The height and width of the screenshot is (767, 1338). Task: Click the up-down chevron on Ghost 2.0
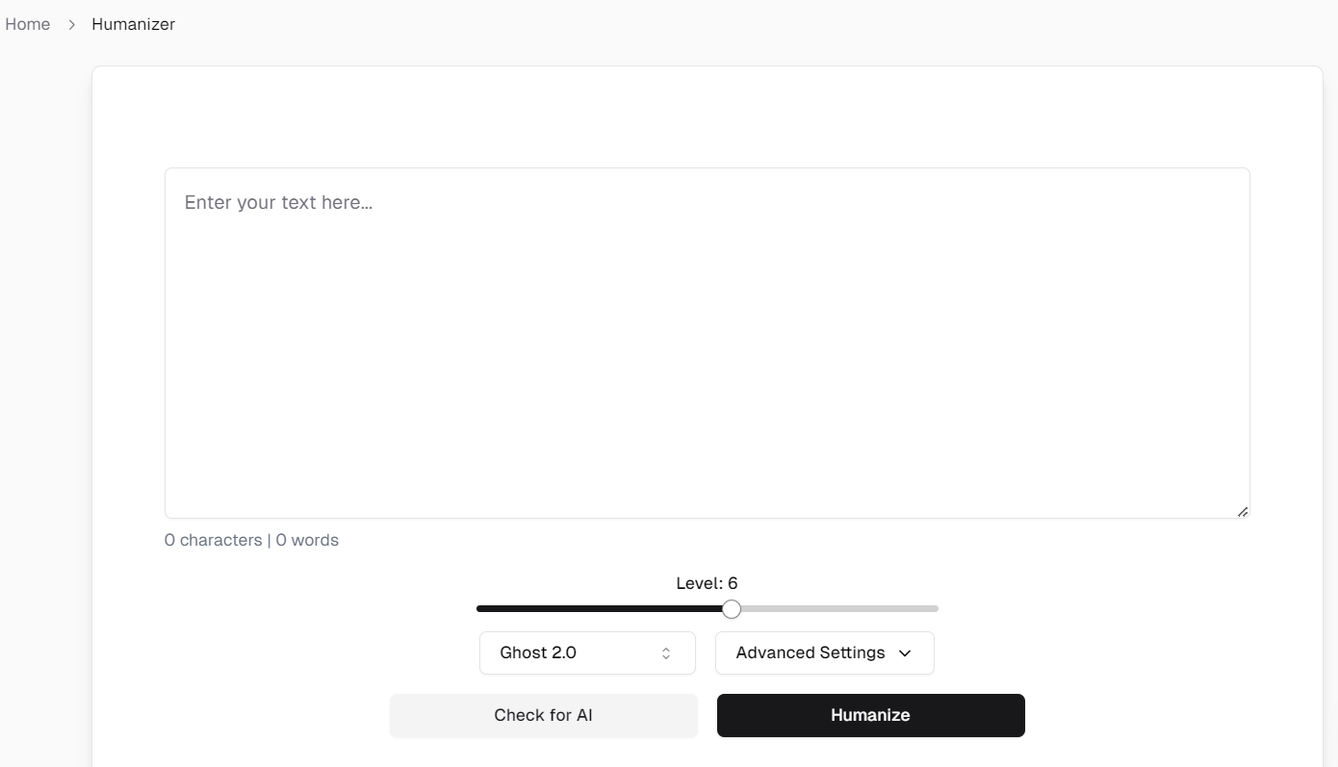click(x=665, y=652)
